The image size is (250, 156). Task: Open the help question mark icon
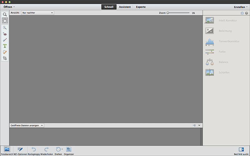247,13
